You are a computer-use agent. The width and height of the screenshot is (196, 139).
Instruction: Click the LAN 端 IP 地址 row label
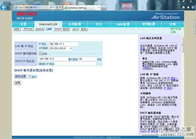click(x=24, y=46)
